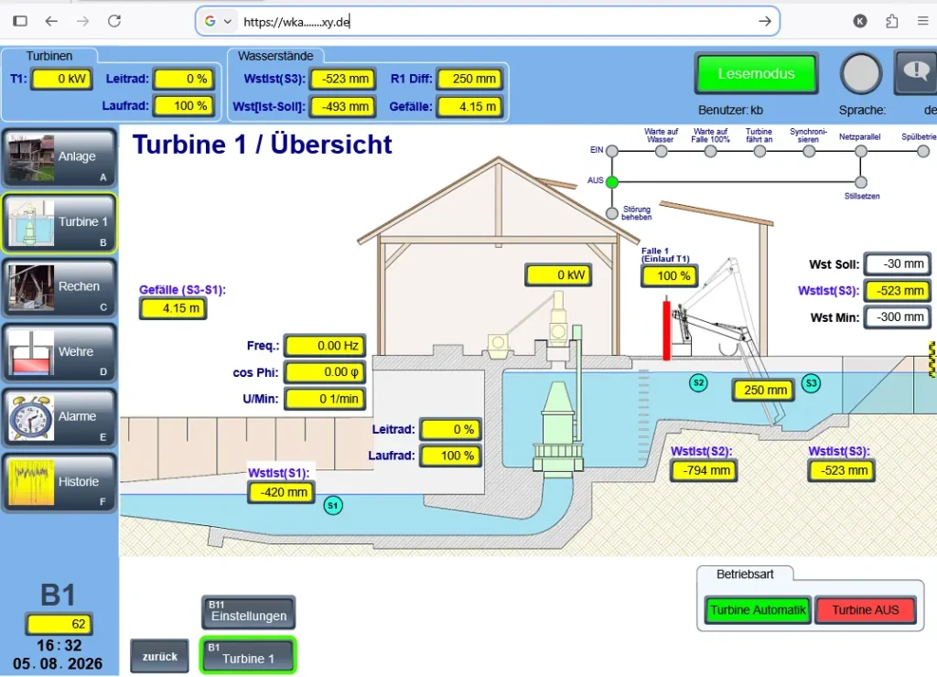Click the S1 sensor marker
937x677 pixels.
pyautogui.click(x=333, y=506)
